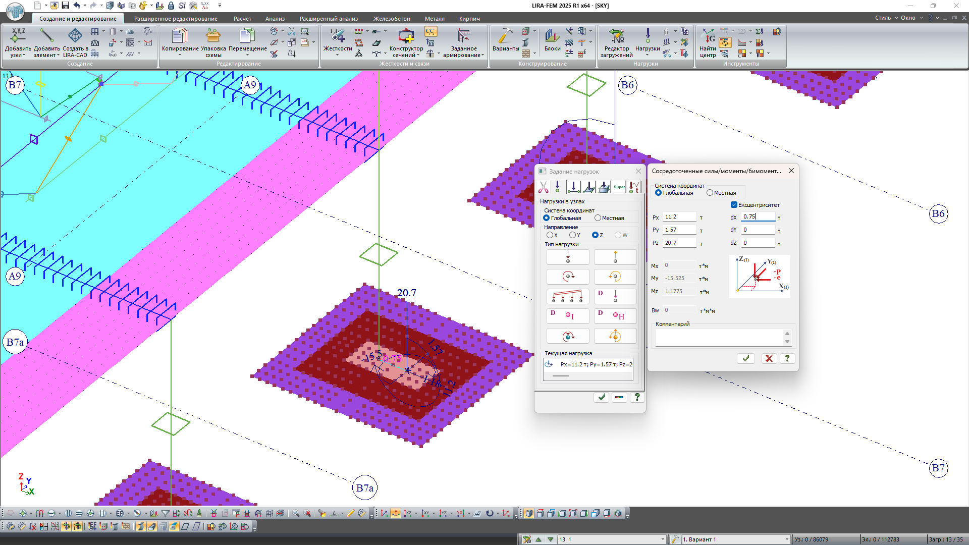The width and height of the screenshot is (969, 545).
Task: Click the Найти центр icon
Action: coord(708,36)
